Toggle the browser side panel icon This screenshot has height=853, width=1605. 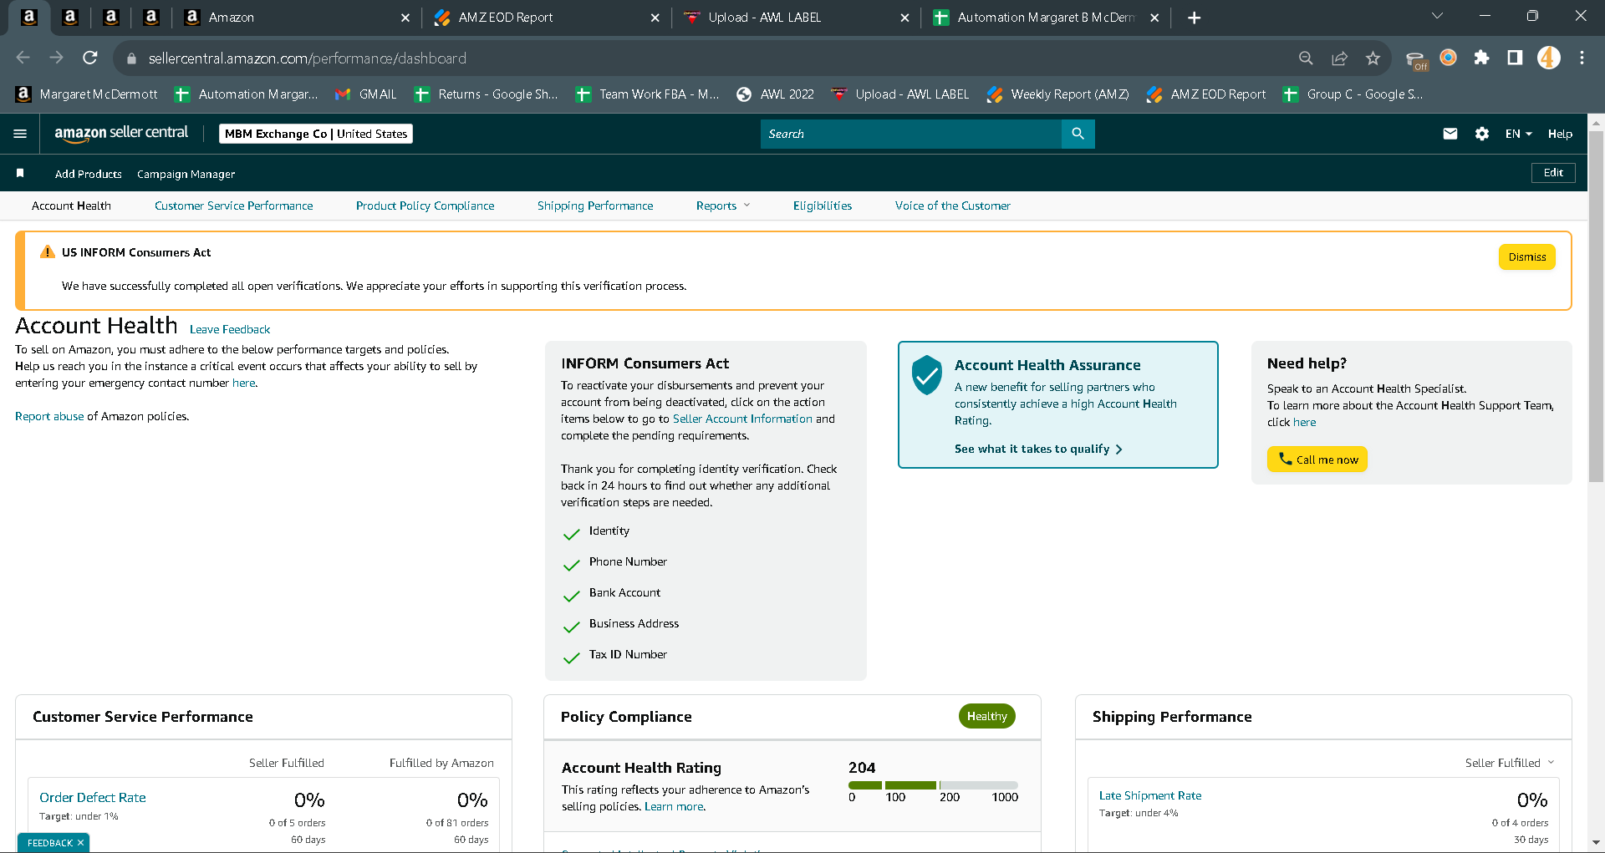pos(1515,58)
